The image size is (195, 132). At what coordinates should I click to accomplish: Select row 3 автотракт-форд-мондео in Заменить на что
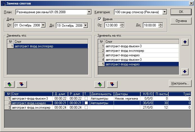142,55
